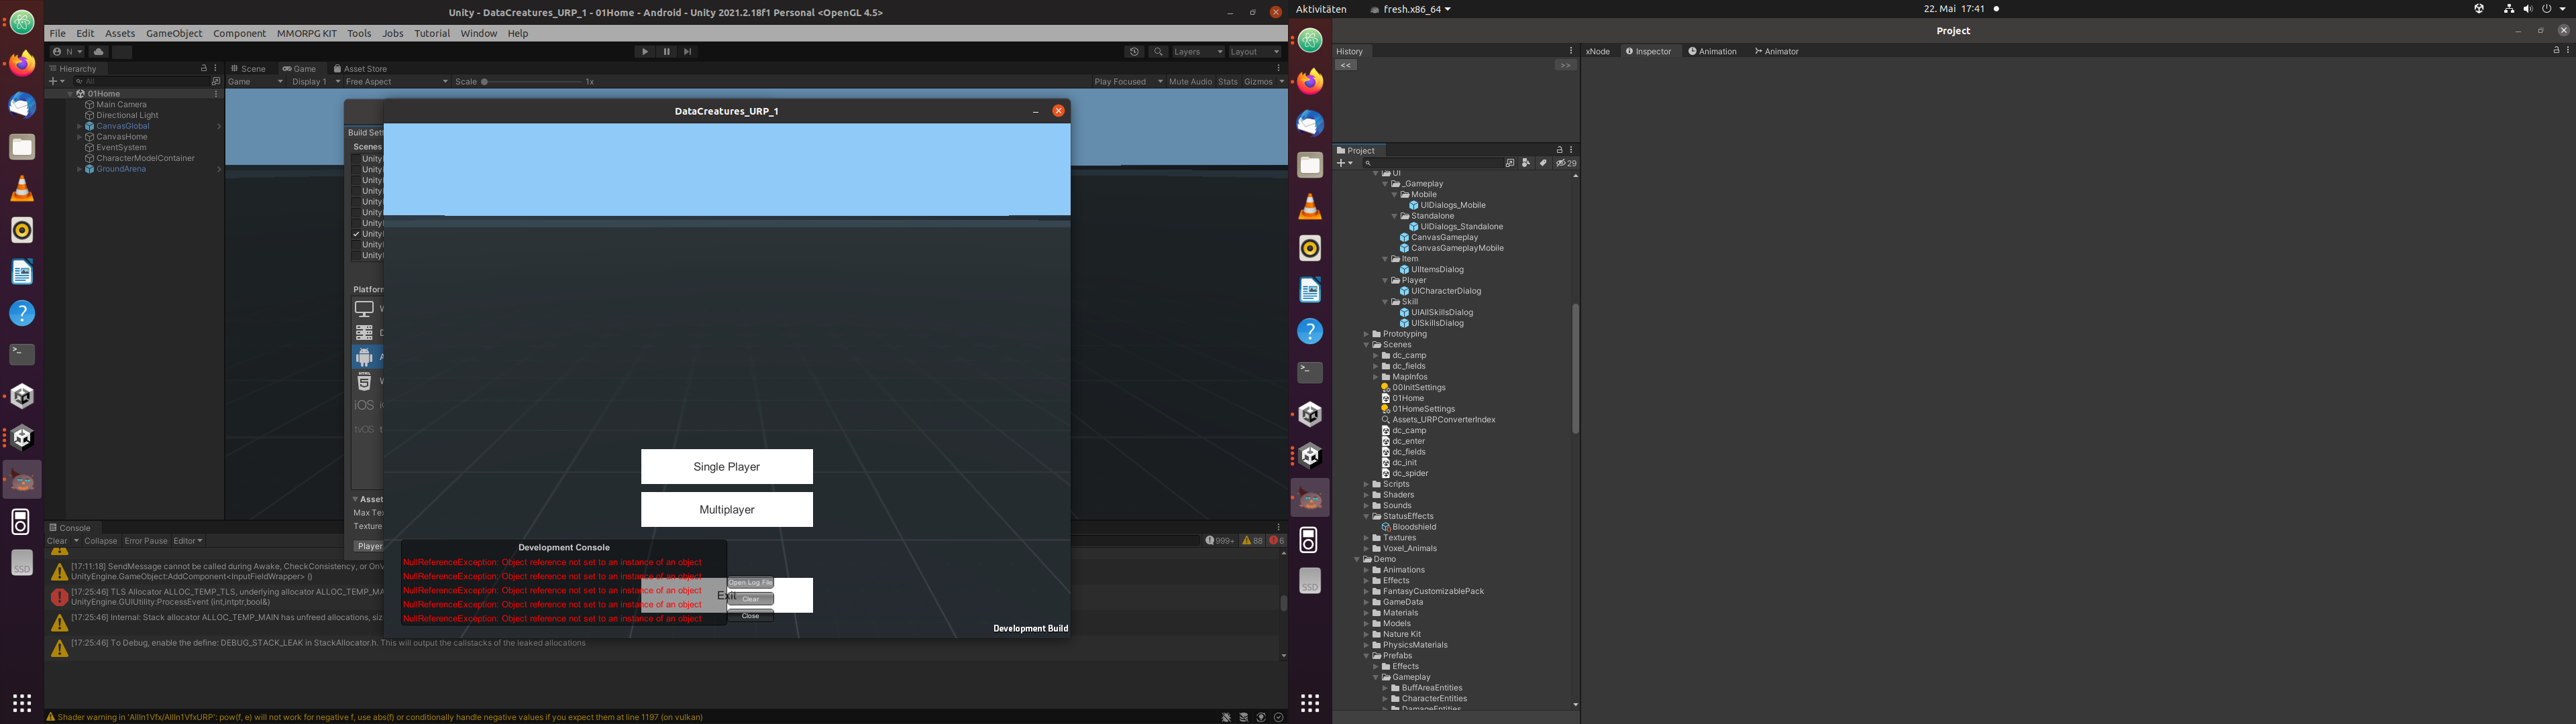The image size is (2576, 724).
Task: Expand the CanvasGlobal hierarchy item
Action: tap(79, 126)
